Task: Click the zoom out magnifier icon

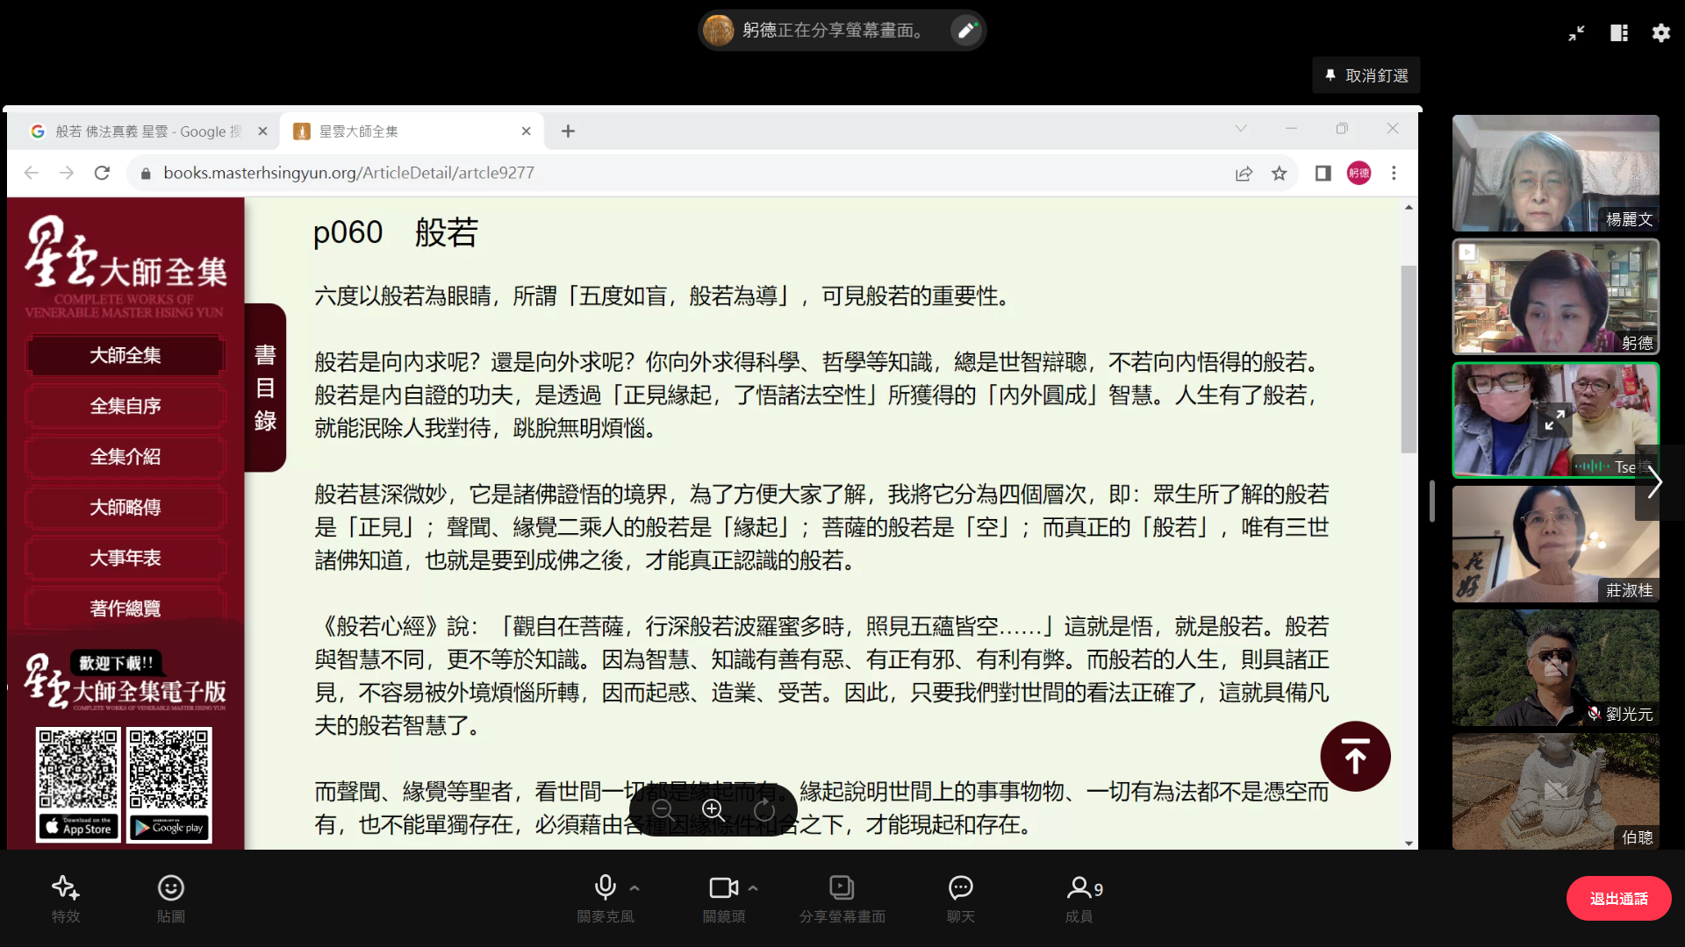Action: [x=663, y=810]
